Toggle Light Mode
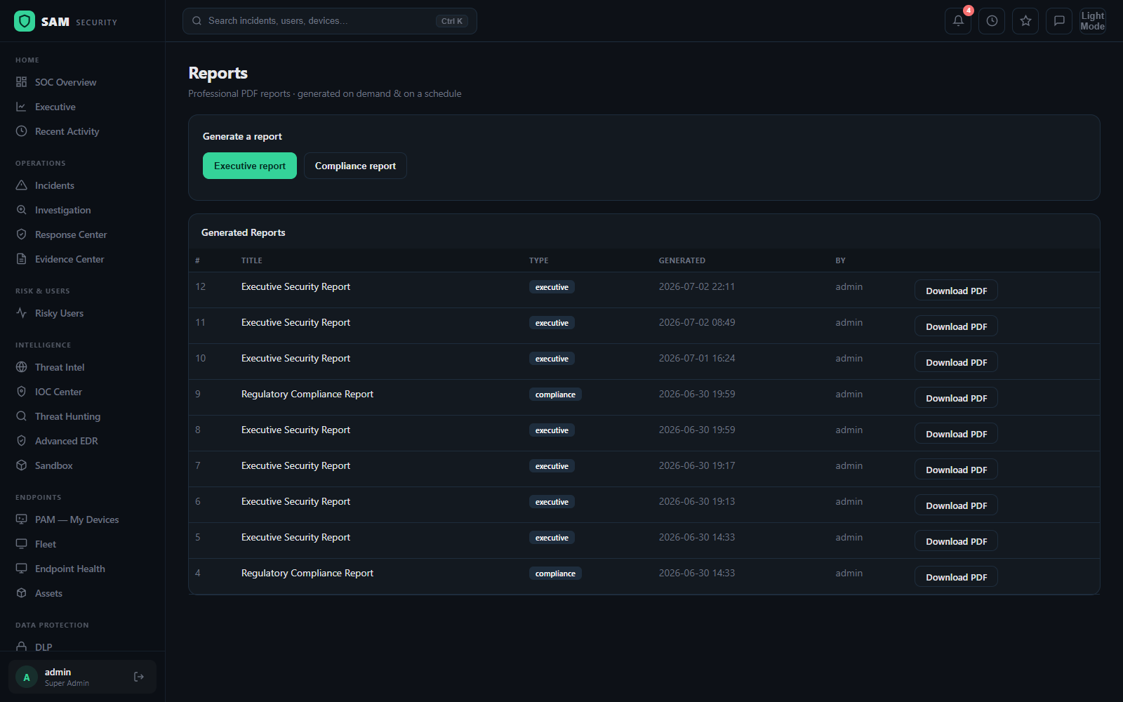1123x702 pixels. point(1093,21)
